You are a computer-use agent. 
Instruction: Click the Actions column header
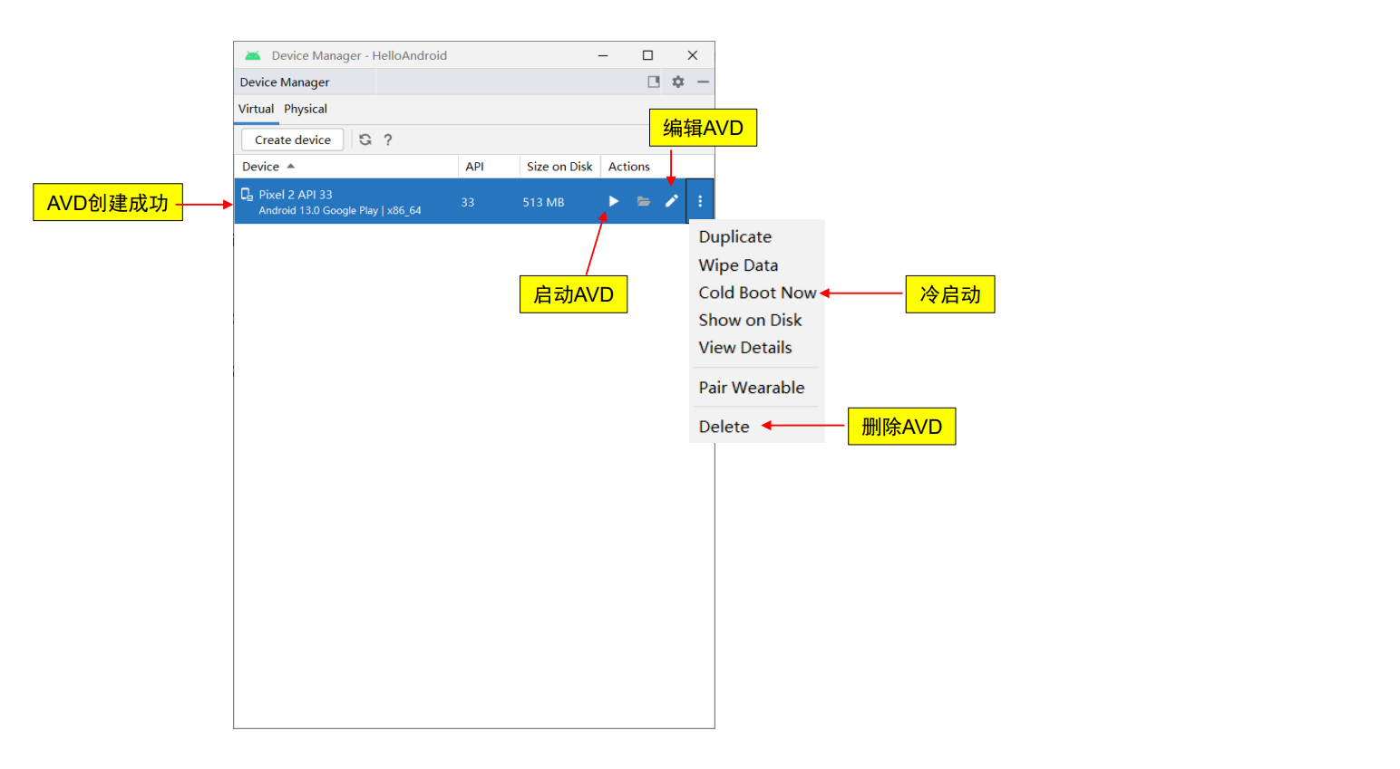629,167
